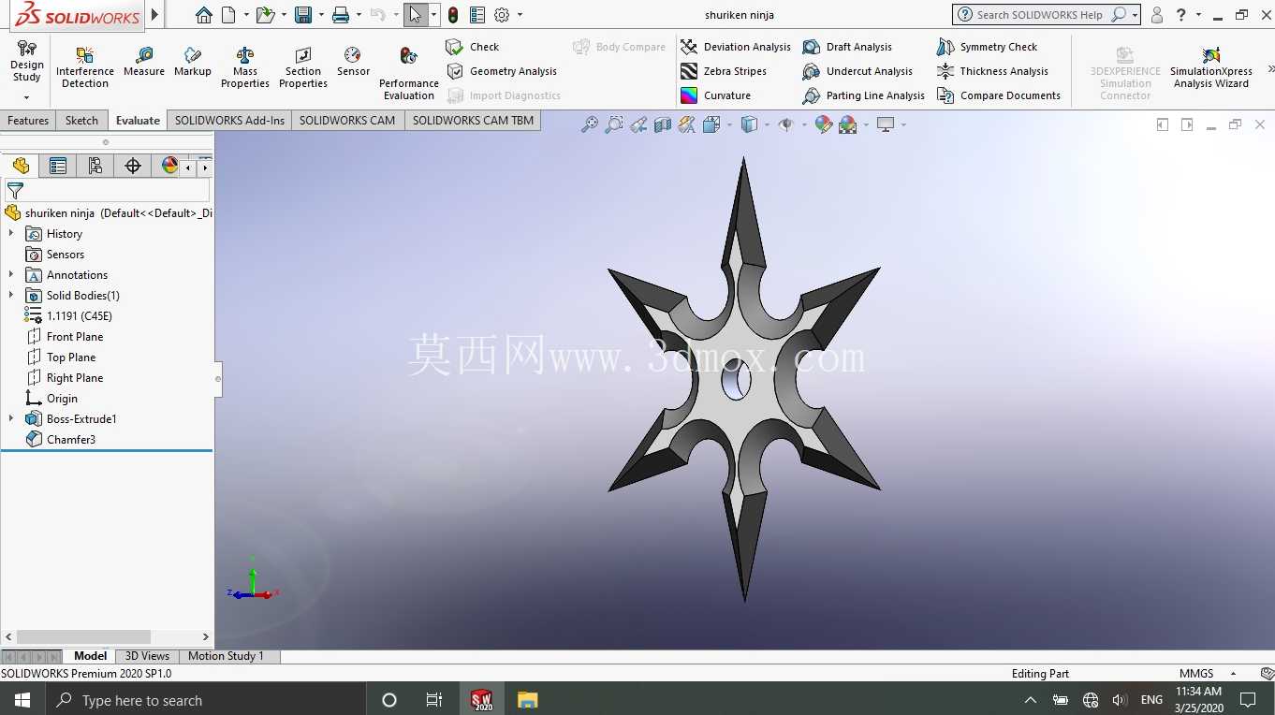Click Zoom to Area magnifier icon
The height and width of the screenshot is (715, 1275).
(614, 124)
